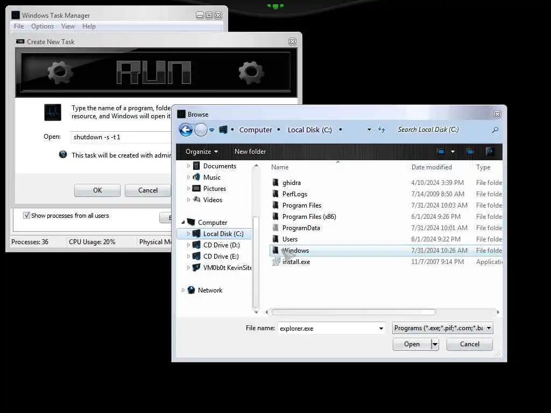Click the VM0b0t KevinSite drive icon

click(197, 267)
